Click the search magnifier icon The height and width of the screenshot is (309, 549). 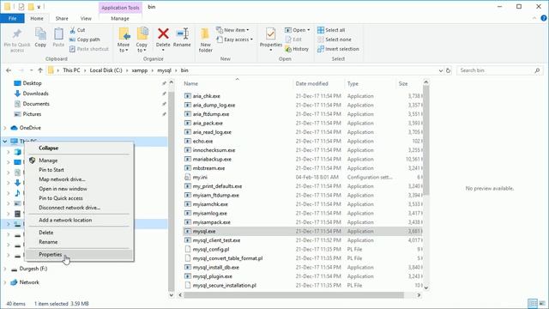click(x=537, y=70)
